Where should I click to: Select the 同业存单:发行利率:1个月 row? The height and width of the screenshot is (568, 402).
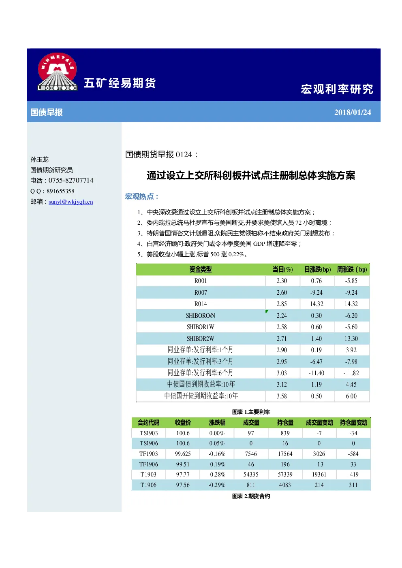pos(253,350)
